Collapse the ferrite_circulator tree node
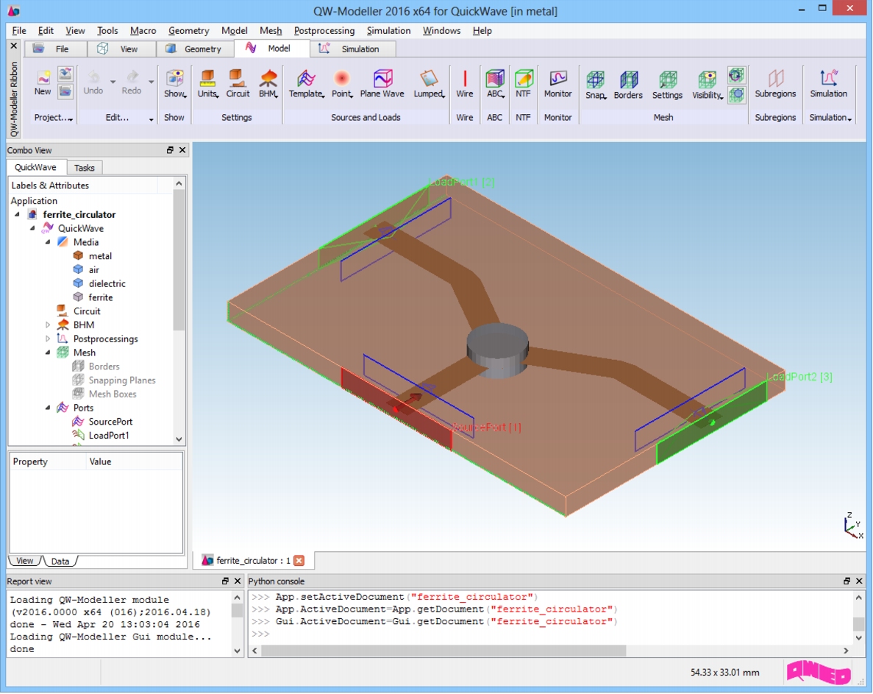This screenshot has width=873, height=694. coord(17,214)
